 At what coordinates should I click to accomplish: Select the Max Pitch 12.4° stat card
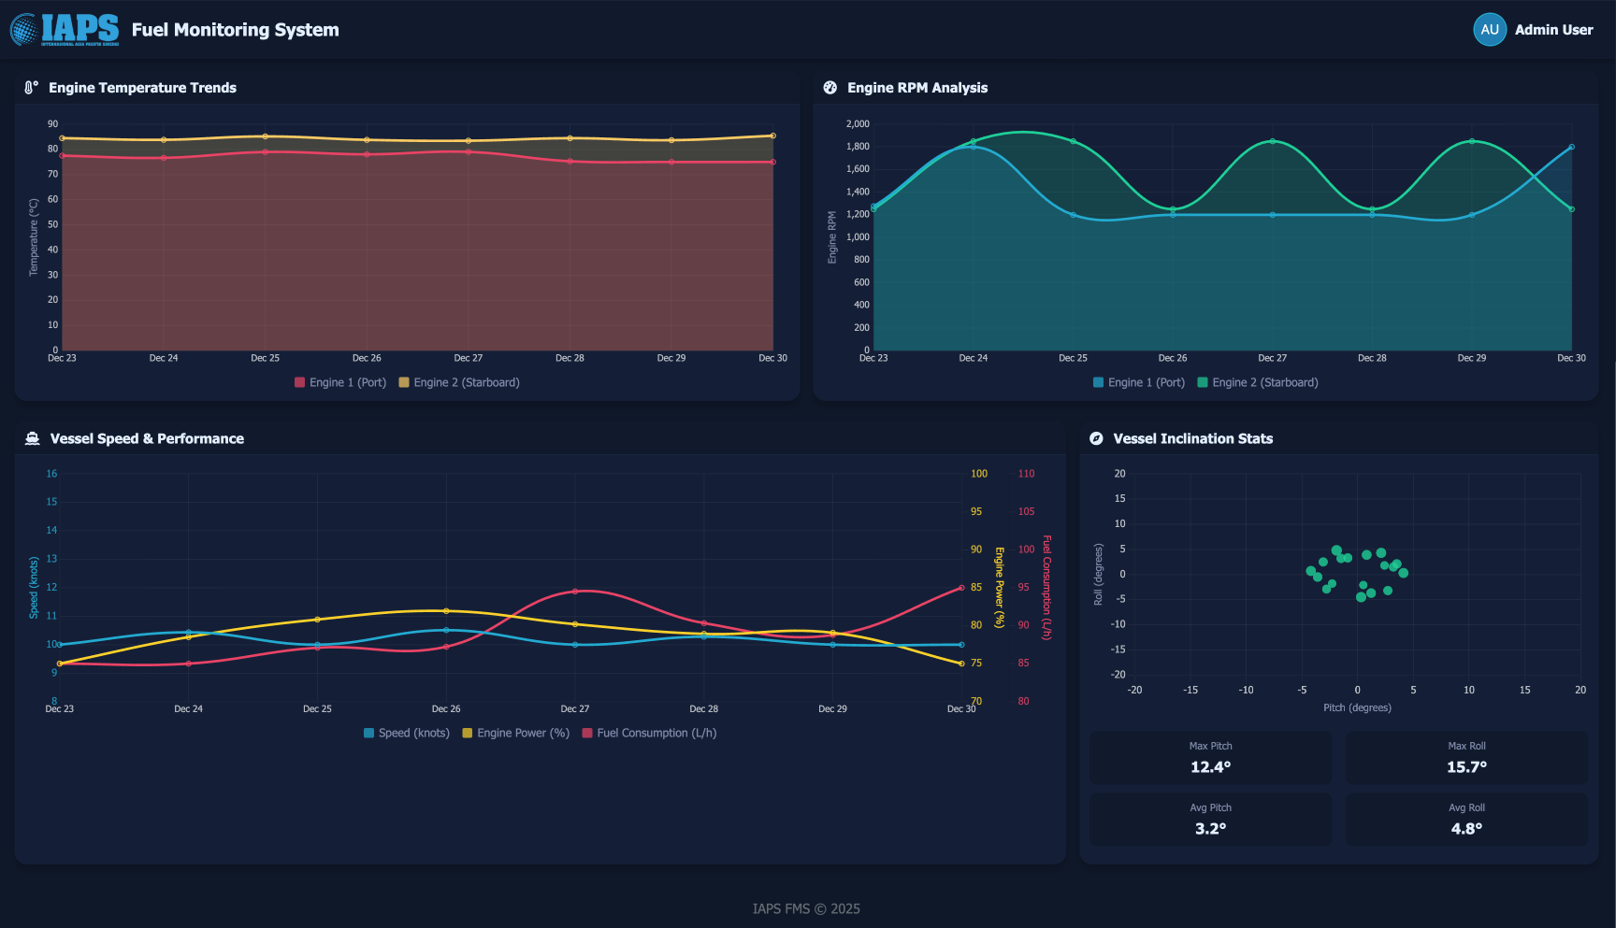(1210, 758)
